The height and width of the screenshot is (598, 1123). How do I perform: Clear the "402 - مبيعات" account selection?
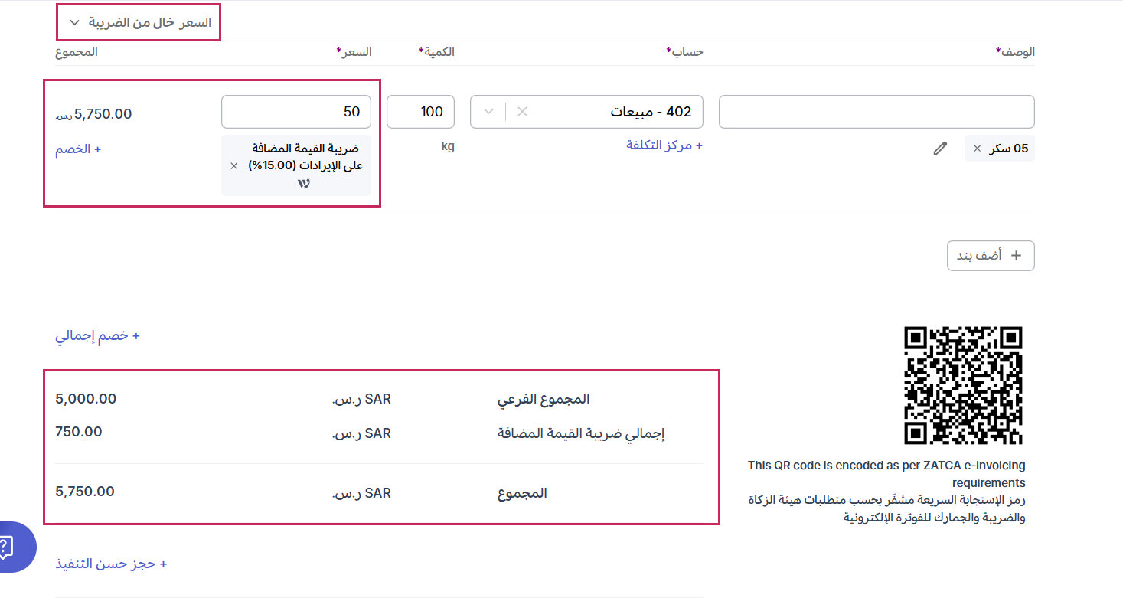pos(522,112)
